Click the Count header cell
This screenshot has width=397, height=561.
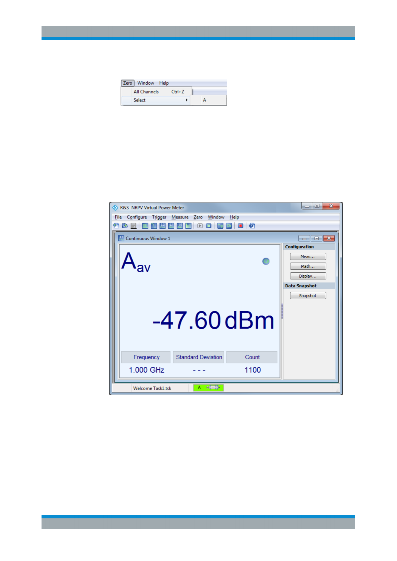click(x=252, y=357)
